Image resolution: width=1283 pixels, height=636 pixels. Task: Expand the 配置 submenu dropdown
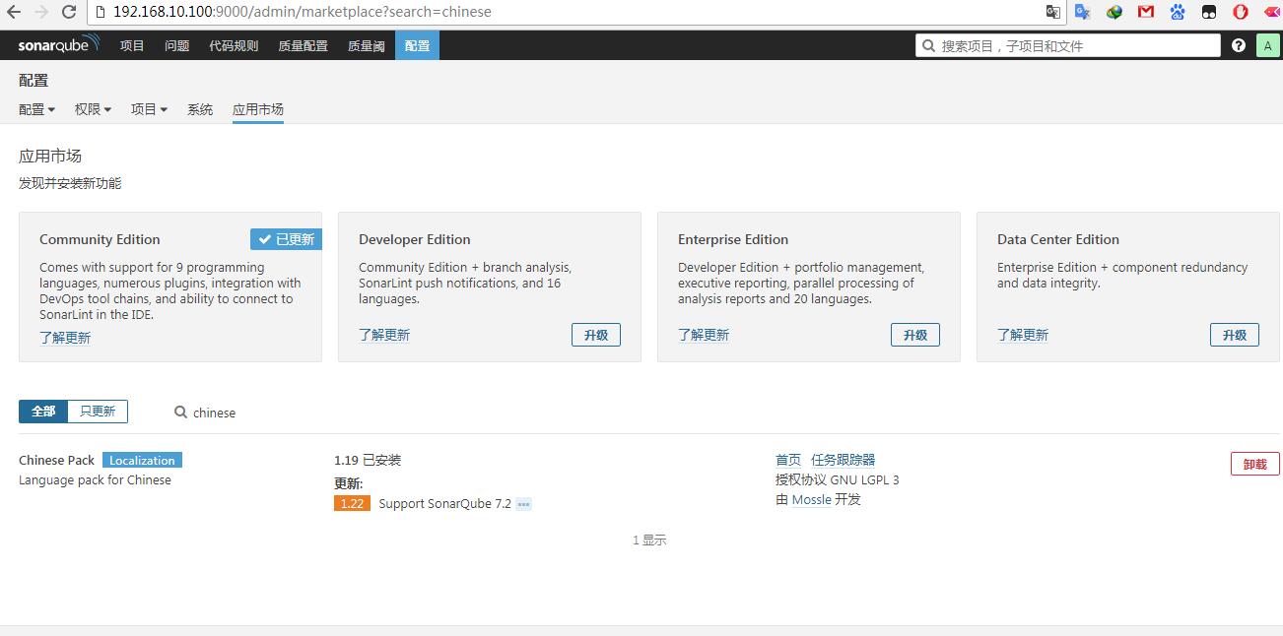coord(36,109)
